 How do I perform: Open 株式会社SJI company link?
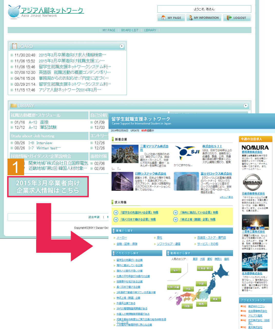212,146
